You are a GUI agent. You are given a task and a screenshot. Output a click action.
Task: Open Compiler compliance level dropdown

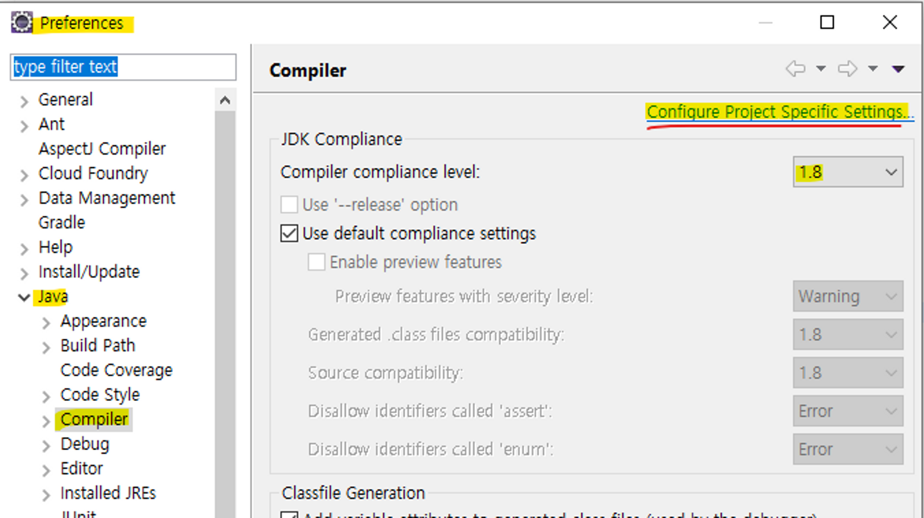(x=848, y=172)
